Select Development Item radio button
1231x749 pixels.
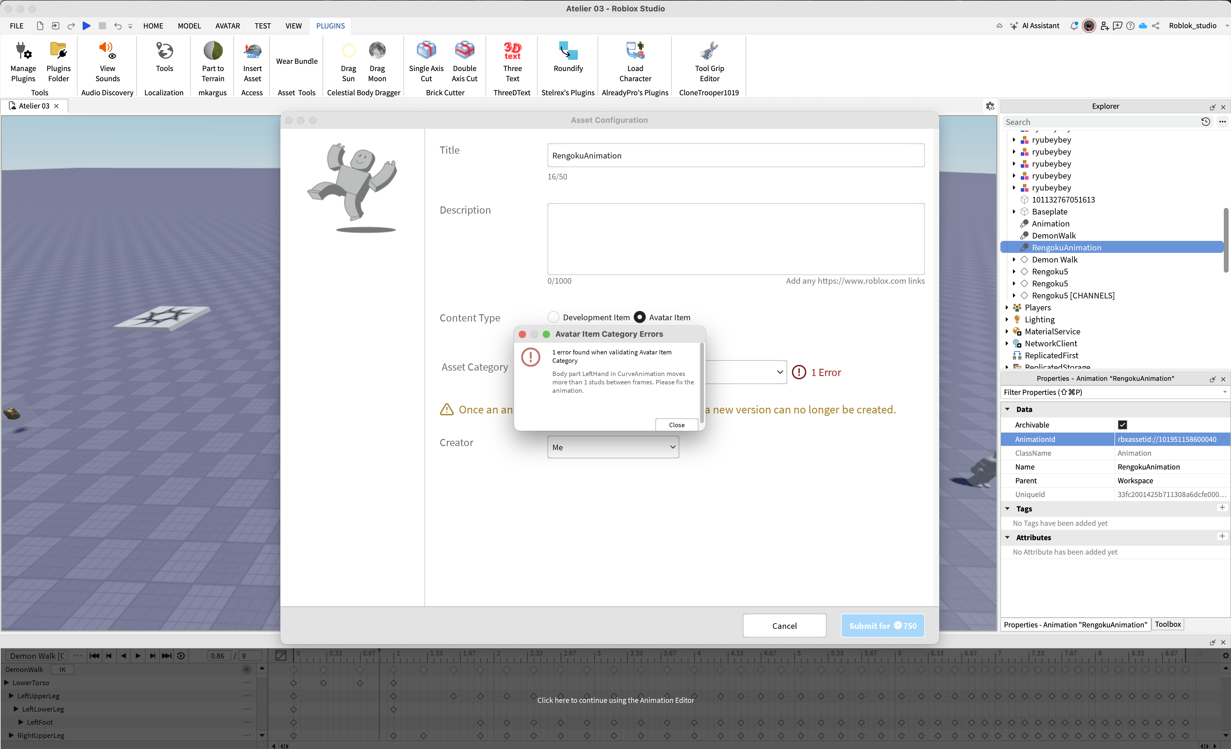[554, 317]
